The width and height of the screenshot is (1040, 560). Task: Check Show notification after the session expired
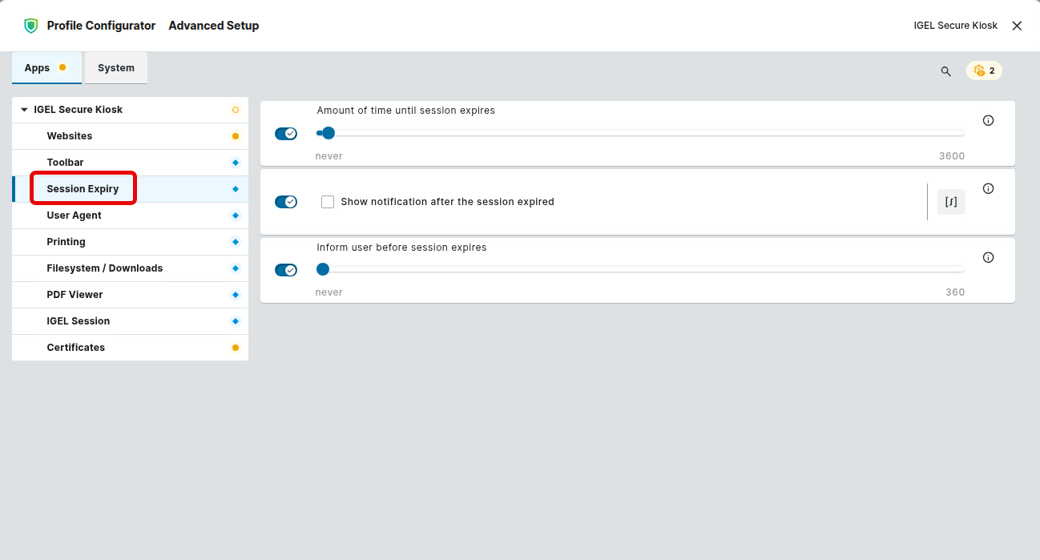(328, 202)
